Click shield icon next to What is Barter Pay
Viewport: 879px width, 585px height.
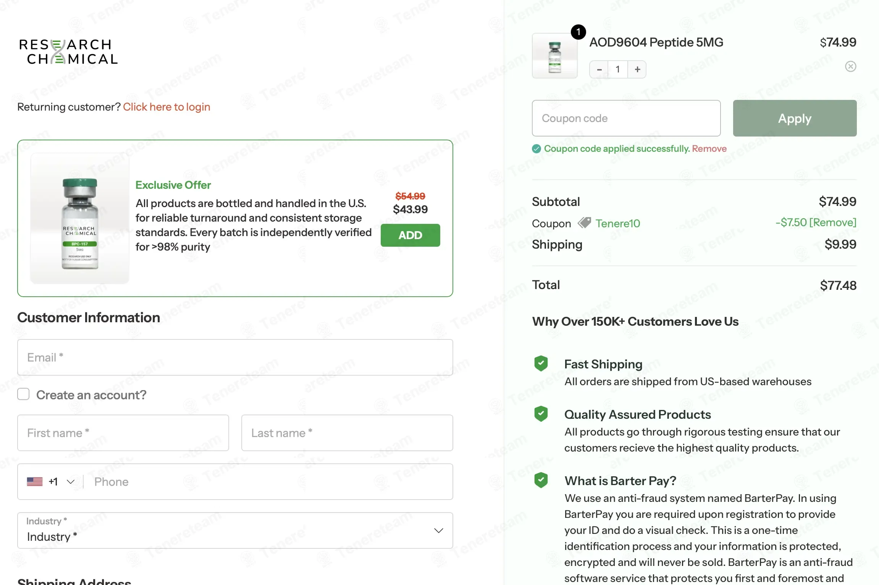click(541, 480)
